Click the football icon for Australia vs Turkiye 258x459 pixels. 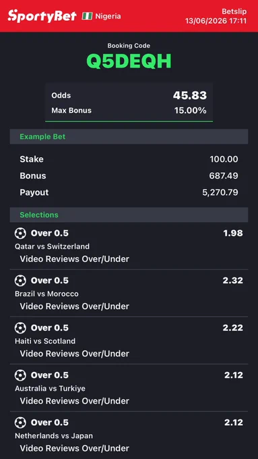20,375
